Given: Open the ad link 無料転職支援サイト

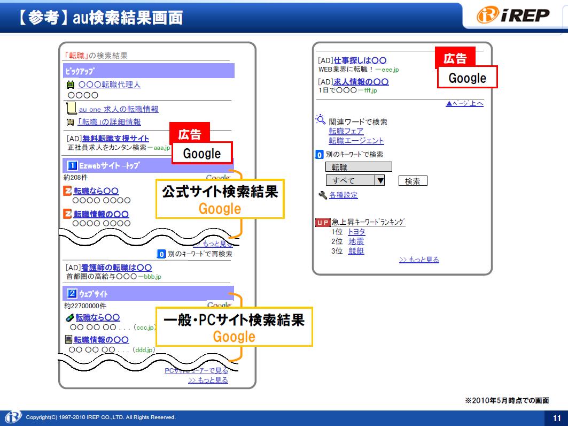Looking at the screenshot, I should 115,138.
